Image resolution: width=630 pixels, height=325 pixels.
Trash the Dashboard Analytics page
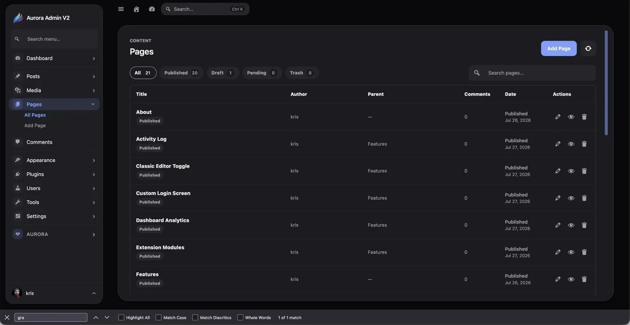coord(584,225)
